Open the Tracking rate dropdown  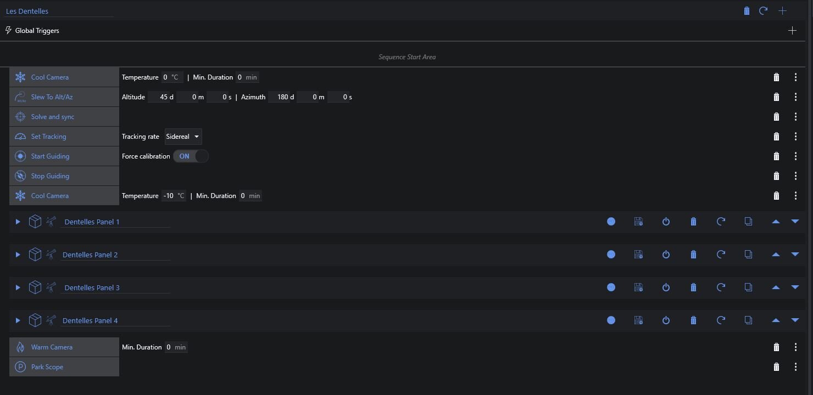coord(183,137)
